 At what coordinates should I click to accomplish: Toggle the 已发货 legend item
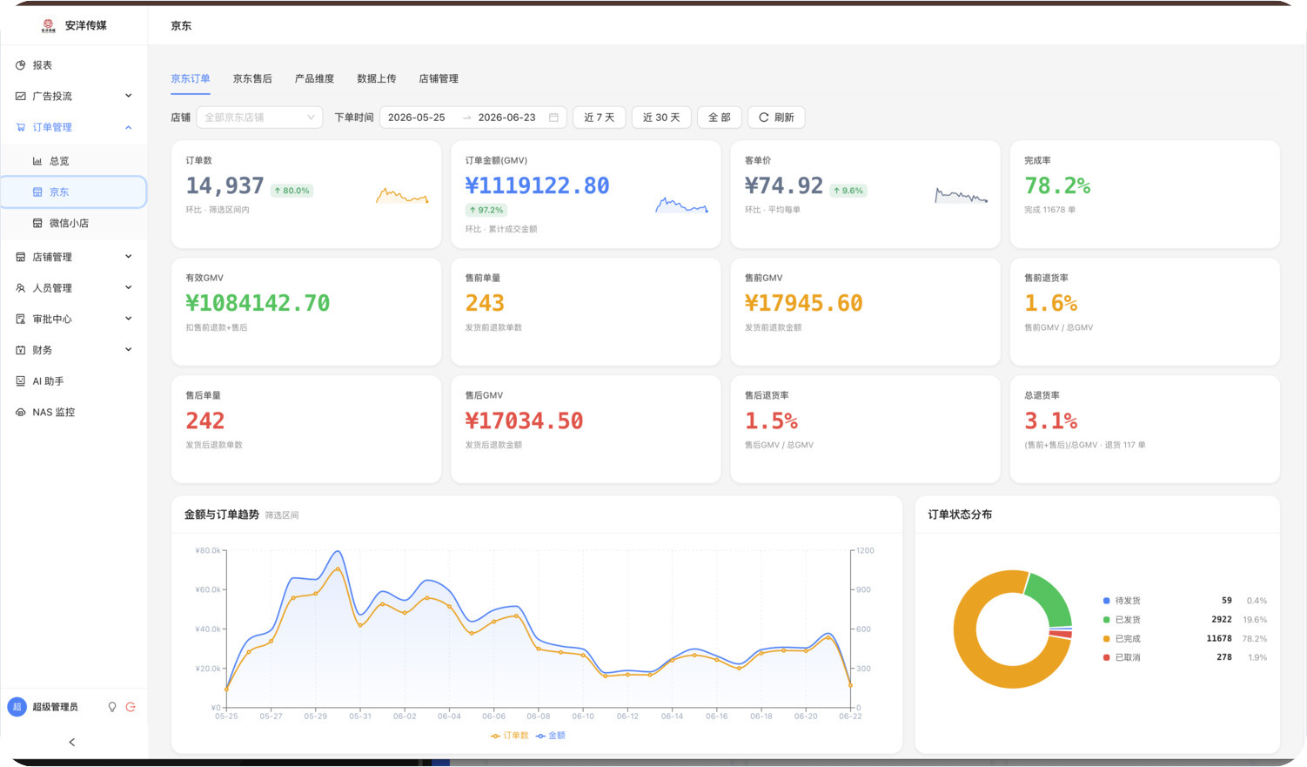(1122, 620)
